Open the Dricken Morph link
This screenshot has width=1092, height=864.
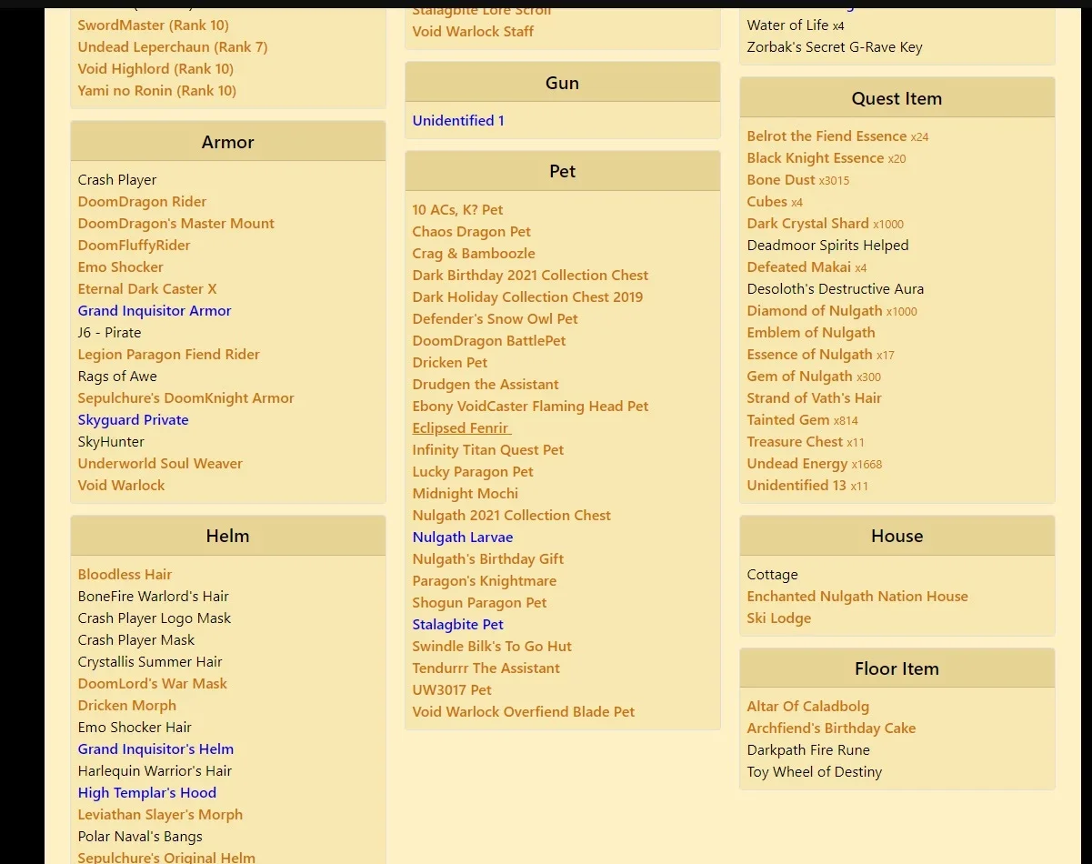coord(127,706)
